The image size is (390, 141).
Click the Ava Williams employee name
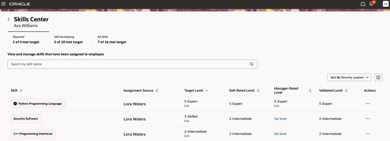pos(26,25)
